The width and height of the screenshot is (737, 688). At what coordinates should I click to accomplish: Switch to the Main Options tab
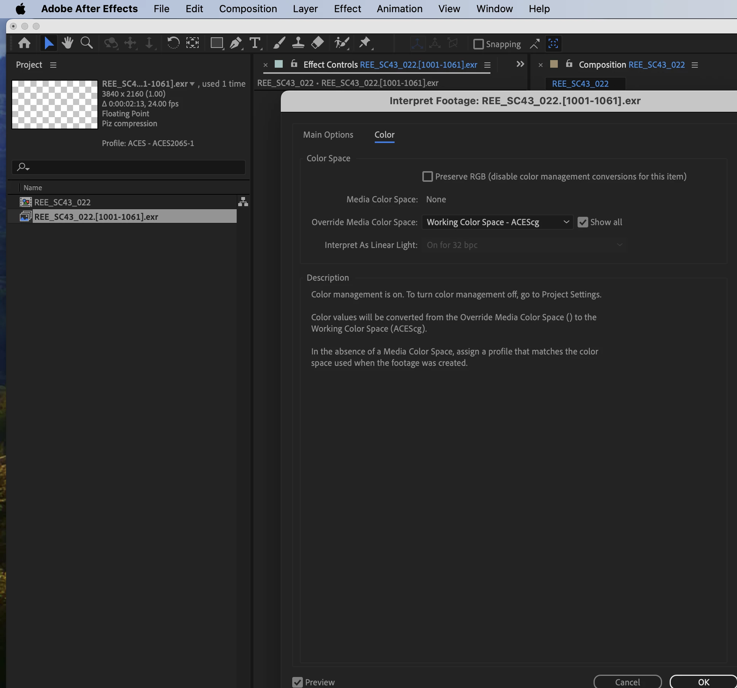point(328,135)
